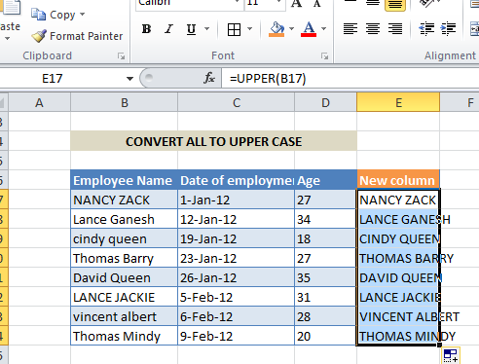The width and height of the screenshot is (479, 364).
Task: Click the CONVERT ALL TO UPPER CASE title cell
Action: tap(213, 141)
